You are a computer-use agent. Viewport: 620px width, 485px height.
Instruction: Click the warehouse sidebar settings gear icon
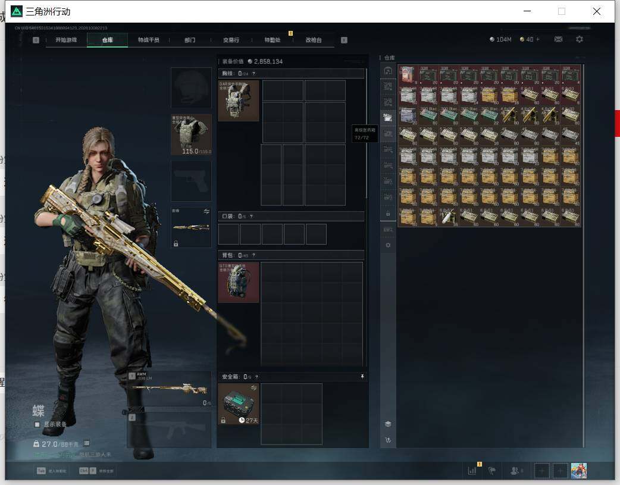click(388, 245)
